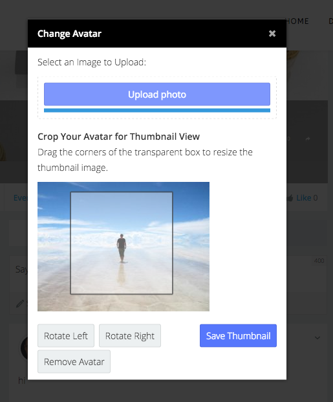333x402 pixels.
Task: Open the HOME menu item
Action: (x=297, y=21)
